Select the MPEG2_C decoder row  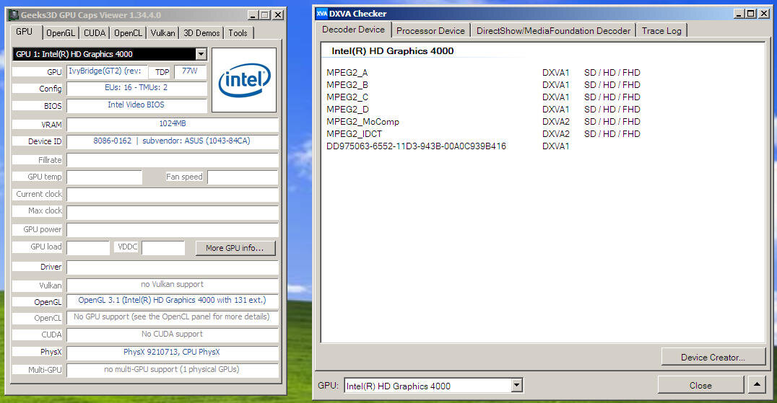483,97
